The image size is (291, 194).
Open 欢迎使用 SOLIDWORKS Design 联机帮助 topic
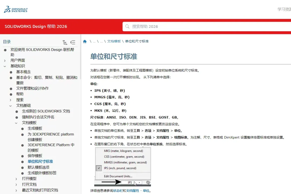point(42,52)
